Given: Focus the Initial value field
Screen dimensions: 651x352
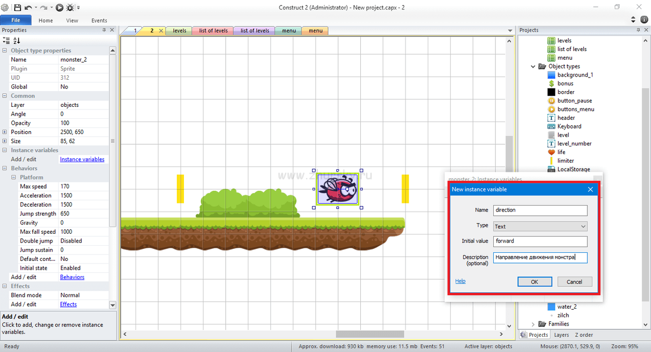Looking at the screenshot, I should (540, 242).
